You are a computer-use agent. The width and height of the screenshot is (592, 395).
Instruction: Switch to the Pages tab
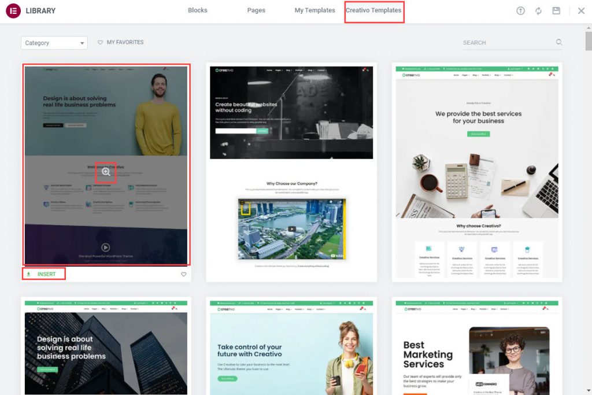(256, 10)
